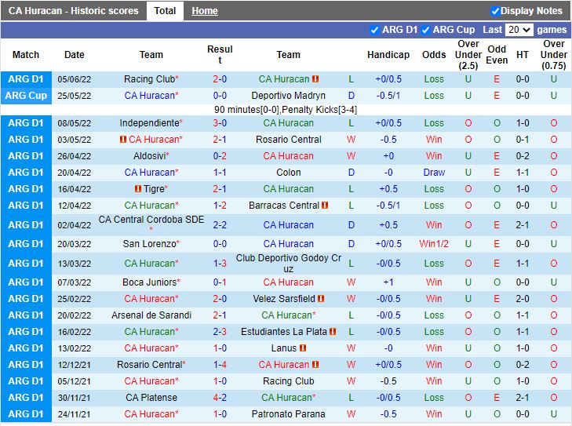The image size is (572, 426).
Task: Click red card icon next to Lanus
Action: [303, 348]
